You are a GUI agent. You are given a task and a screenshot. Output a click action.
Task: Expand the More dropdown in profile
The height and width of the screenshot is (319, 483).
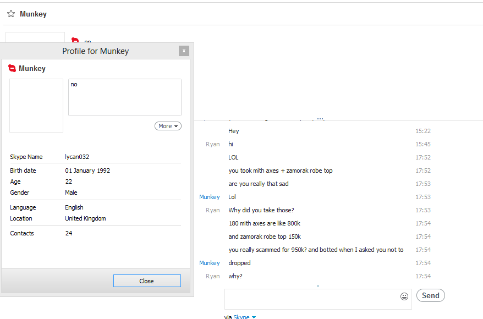[168, 126]
